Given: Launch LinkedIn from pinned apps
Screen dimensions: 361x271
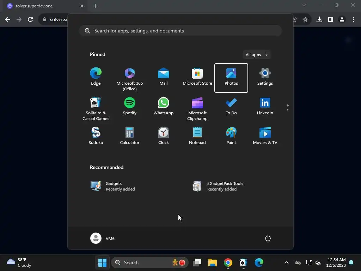Looking at the screenshot, I should click(265, 108).
